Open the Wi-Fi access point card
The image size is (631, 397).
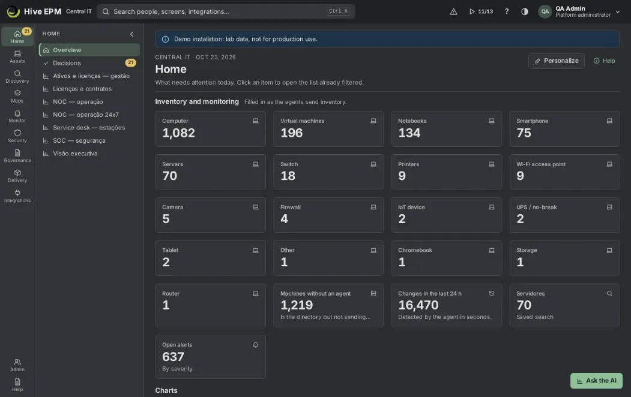click(x=564, y=172)
